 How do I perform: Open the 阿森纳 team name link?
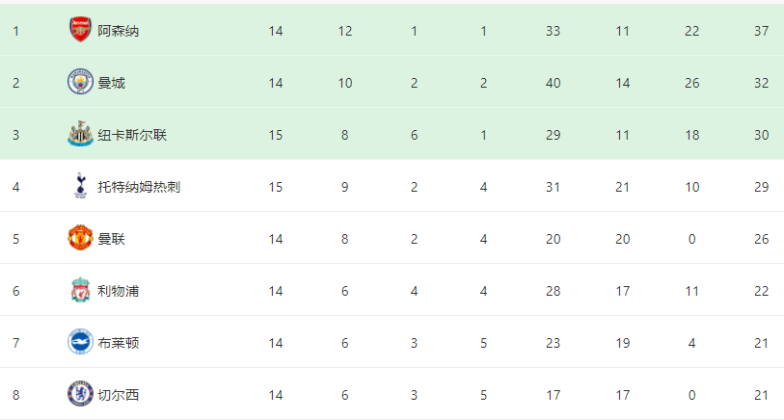click(118, 31)
